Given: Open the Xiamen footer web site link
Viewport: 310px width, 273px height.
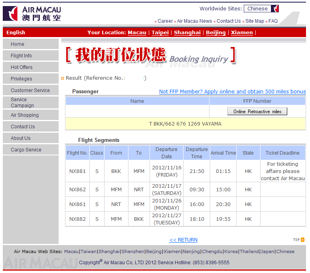Looking at the screenshot, I should [x=172, y=251].
